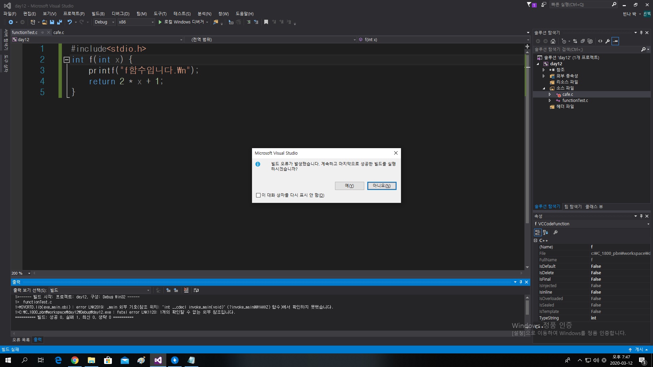Open the 빌드(B) menu
The width and height of the screenshot is (653, 367).
point(98,14)
